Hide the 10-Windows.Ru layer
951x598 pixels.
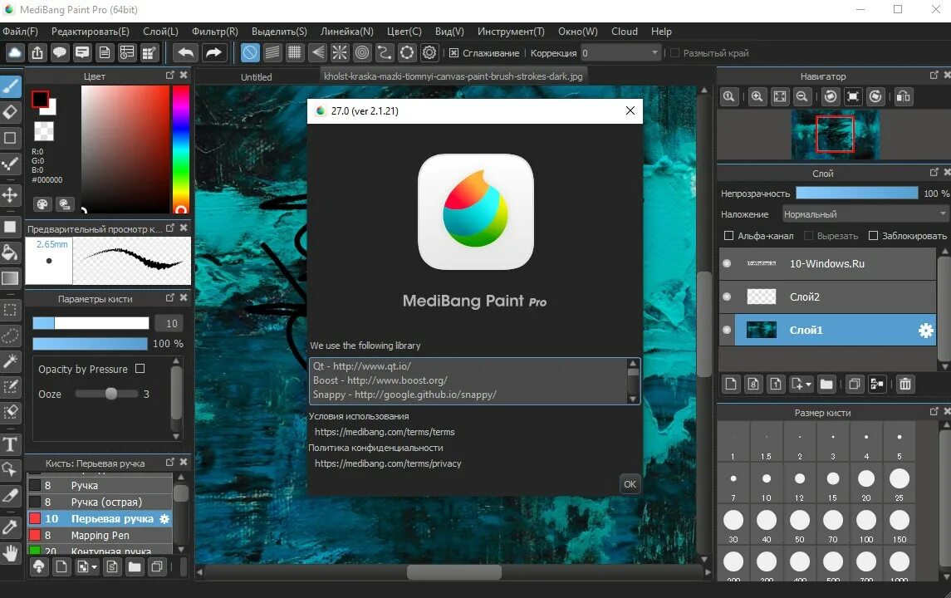click(x=727, y=263)
